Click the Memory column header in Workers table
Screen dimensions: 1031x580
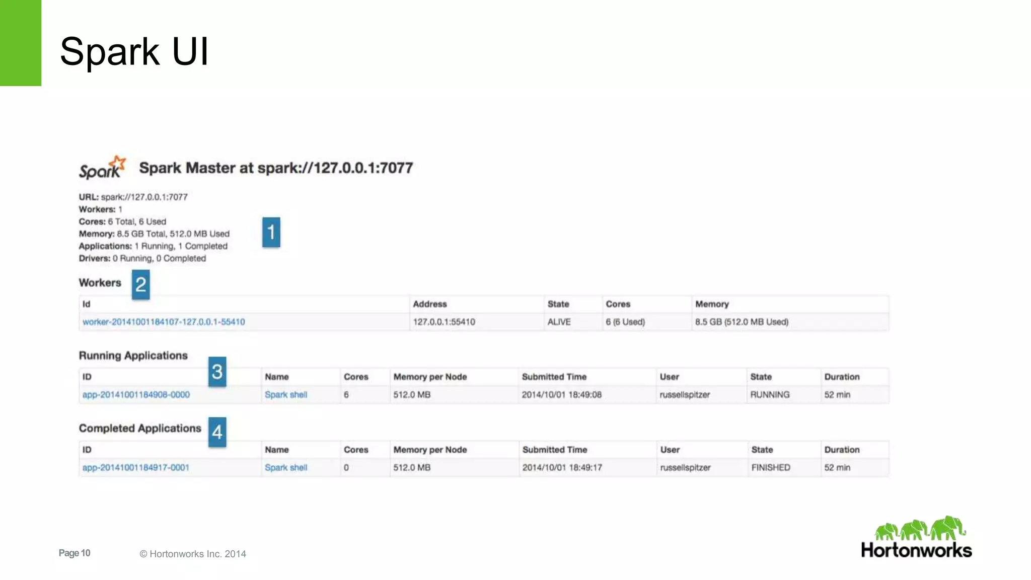tap(712, 304)
